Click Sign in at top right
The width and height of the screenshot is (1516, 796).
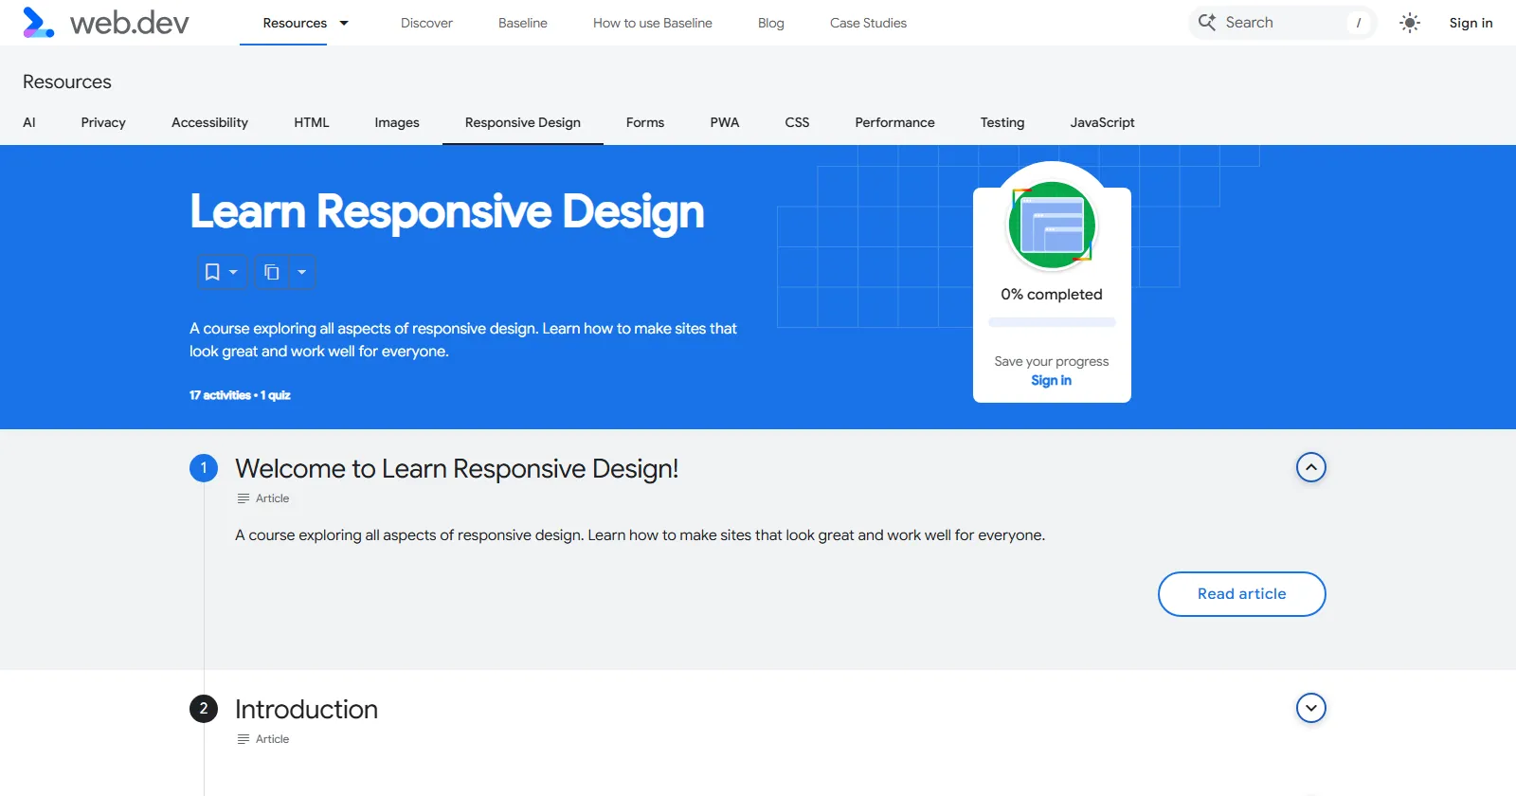pos(1471,23)
